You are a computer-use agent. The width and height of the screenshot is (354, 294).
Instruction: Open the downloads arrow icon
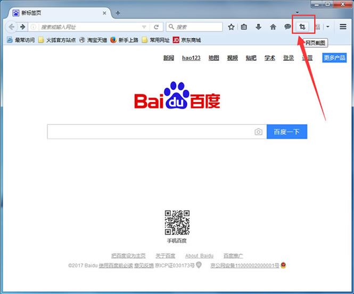point(259,27)
